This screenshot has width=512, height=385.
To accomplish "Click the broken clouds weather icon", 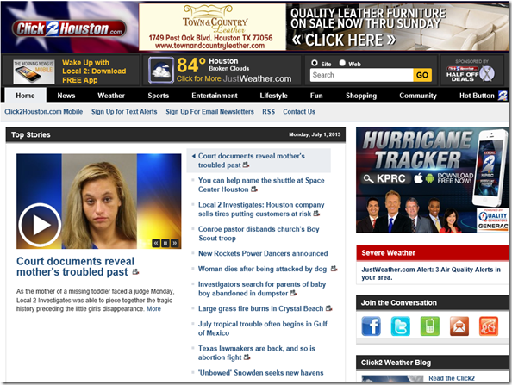I will (161, 70).
